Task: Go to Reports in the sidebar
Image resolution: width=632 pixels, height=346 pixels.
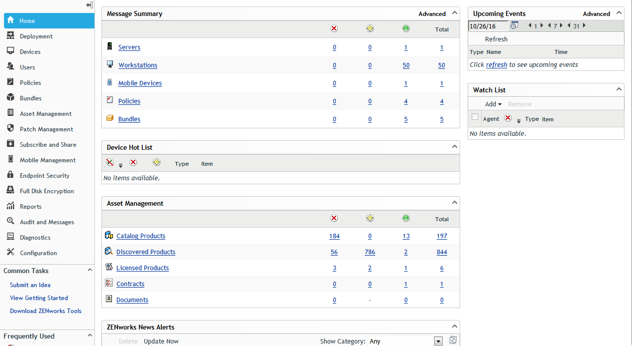Action: 30,207
